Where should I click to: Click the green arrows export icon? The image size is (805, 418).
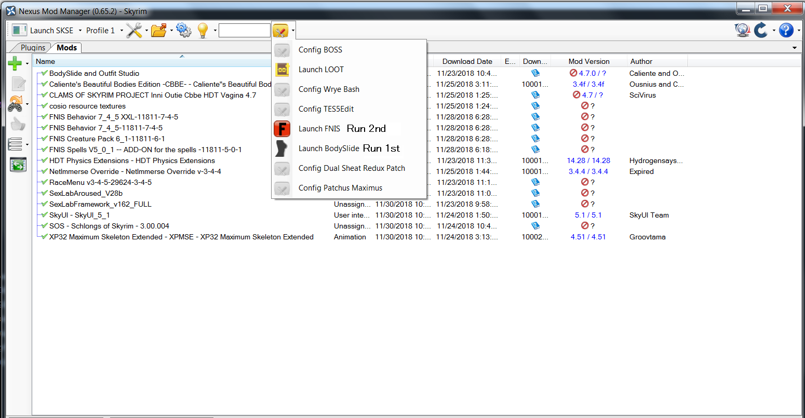[x=18, y=165]
